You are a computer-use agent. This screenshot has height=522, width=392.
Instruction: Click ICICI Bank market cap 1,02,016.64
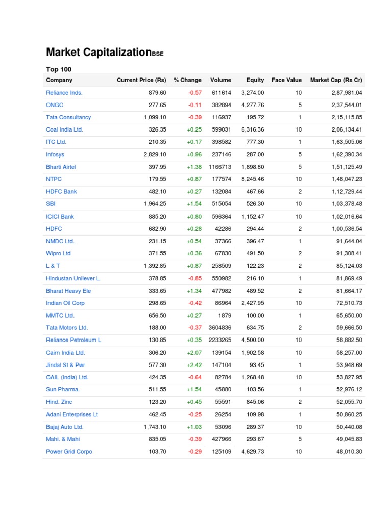(347, 217)
